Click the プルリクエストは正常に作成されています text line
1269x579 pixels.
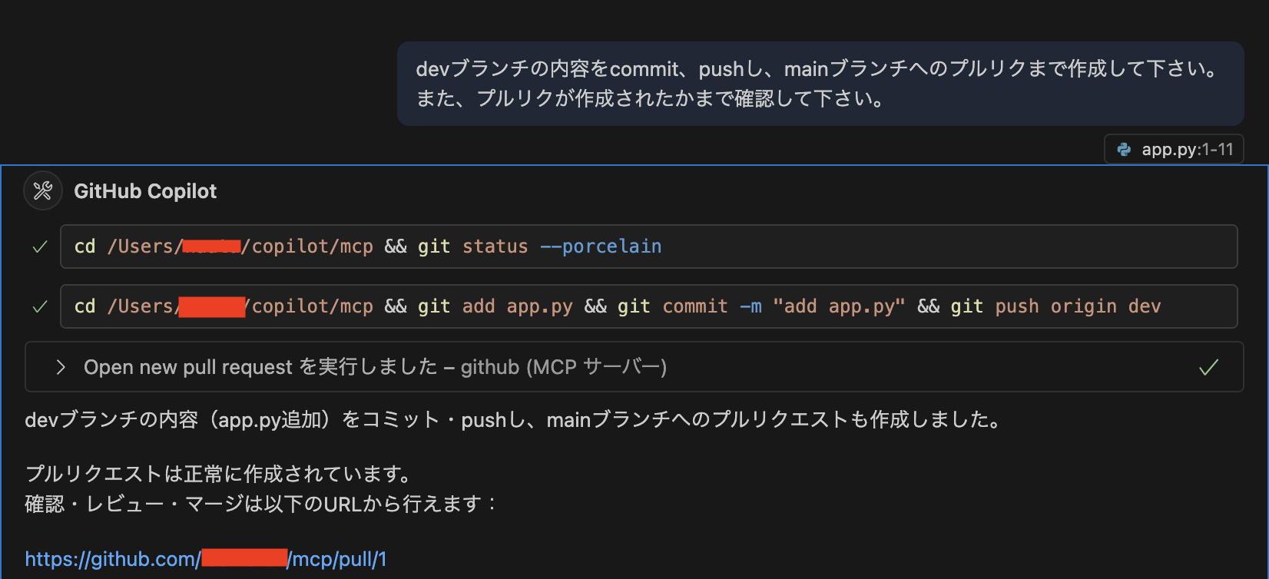click(214, 473)
